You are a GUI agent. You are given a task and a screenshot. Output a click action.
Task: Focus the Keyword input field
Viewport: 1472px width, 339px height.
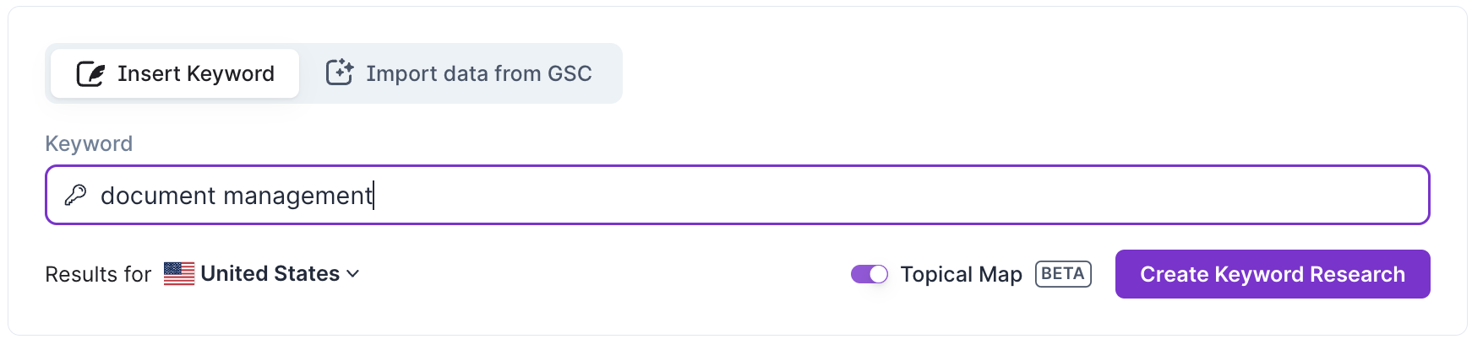point(845,195)
